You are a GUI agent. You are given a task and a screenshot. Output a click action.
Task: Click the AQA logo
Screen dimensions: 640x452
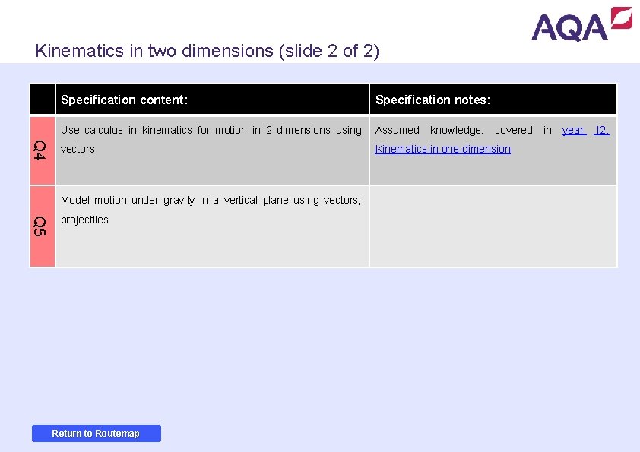coord(581,24)
